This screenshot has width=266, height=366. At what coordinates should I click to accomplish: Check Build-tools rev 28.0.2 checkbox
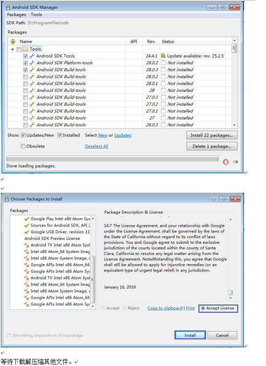pyautogui.click(x=25, y=77)
